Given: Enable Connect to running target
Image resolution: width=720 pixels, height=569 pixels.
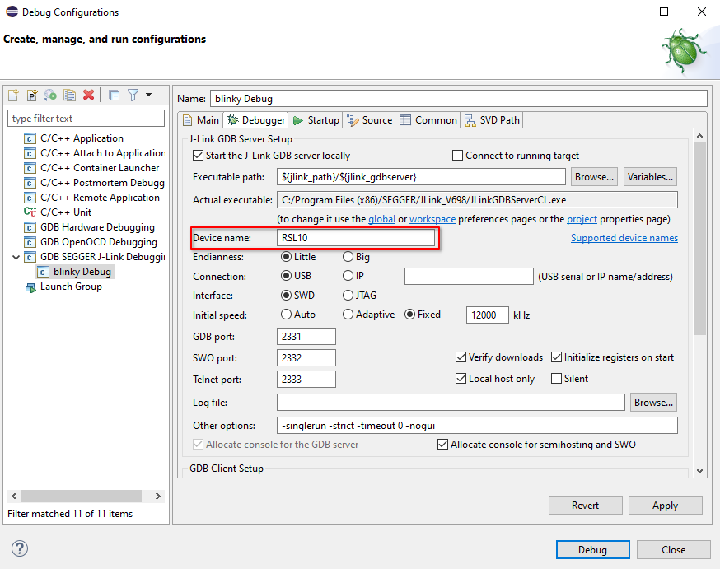Looking at the screenshot, I should coord(458,156).
